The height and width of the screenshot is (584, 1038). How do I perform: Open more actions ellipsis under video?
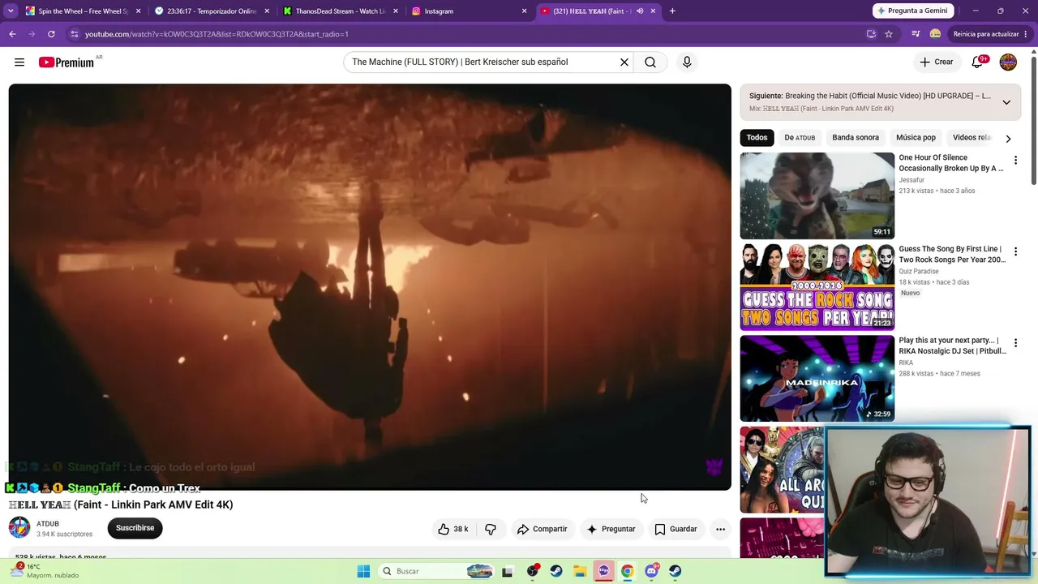pyautogui.click(x=720, y=529)
